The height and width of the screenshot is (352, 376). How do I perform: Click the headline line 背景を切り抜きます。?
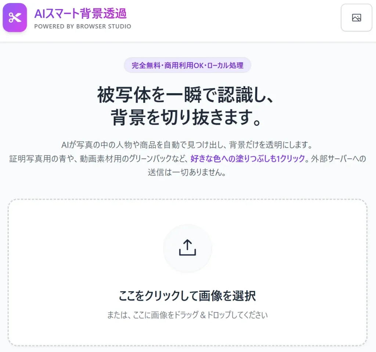click(x=186, y=117)
